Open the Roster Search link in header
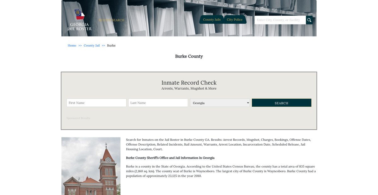 tap(112, 20)
